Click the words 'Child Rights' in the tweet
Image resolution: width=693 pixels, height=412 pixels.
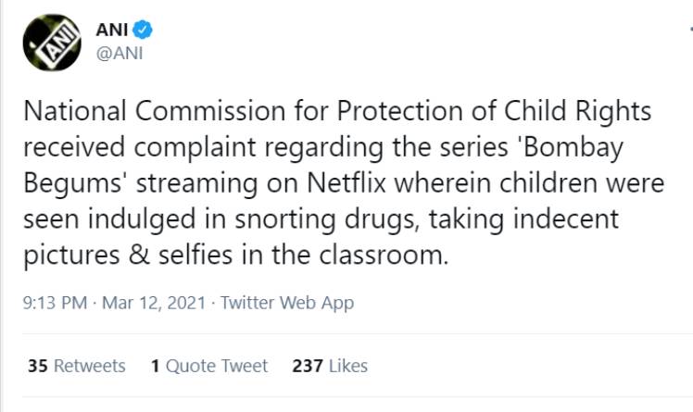click(x=577, y=111)
